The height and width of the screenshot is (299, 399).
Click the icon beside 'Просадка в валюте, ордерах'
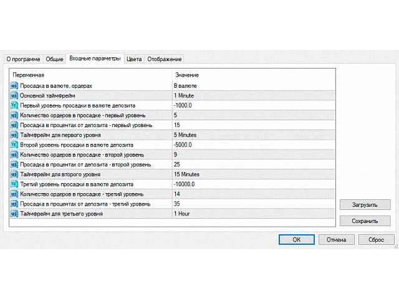pyautogui.click(x=14, y=86)
